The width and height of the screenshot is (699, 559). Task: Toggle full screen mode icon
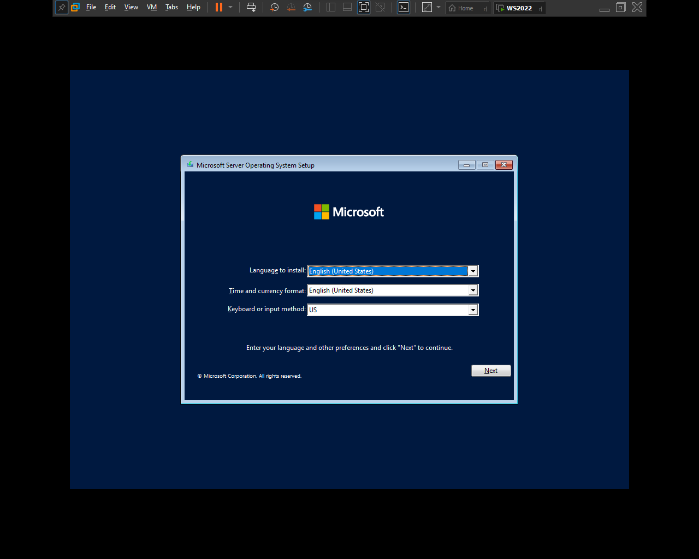[364, 8]
